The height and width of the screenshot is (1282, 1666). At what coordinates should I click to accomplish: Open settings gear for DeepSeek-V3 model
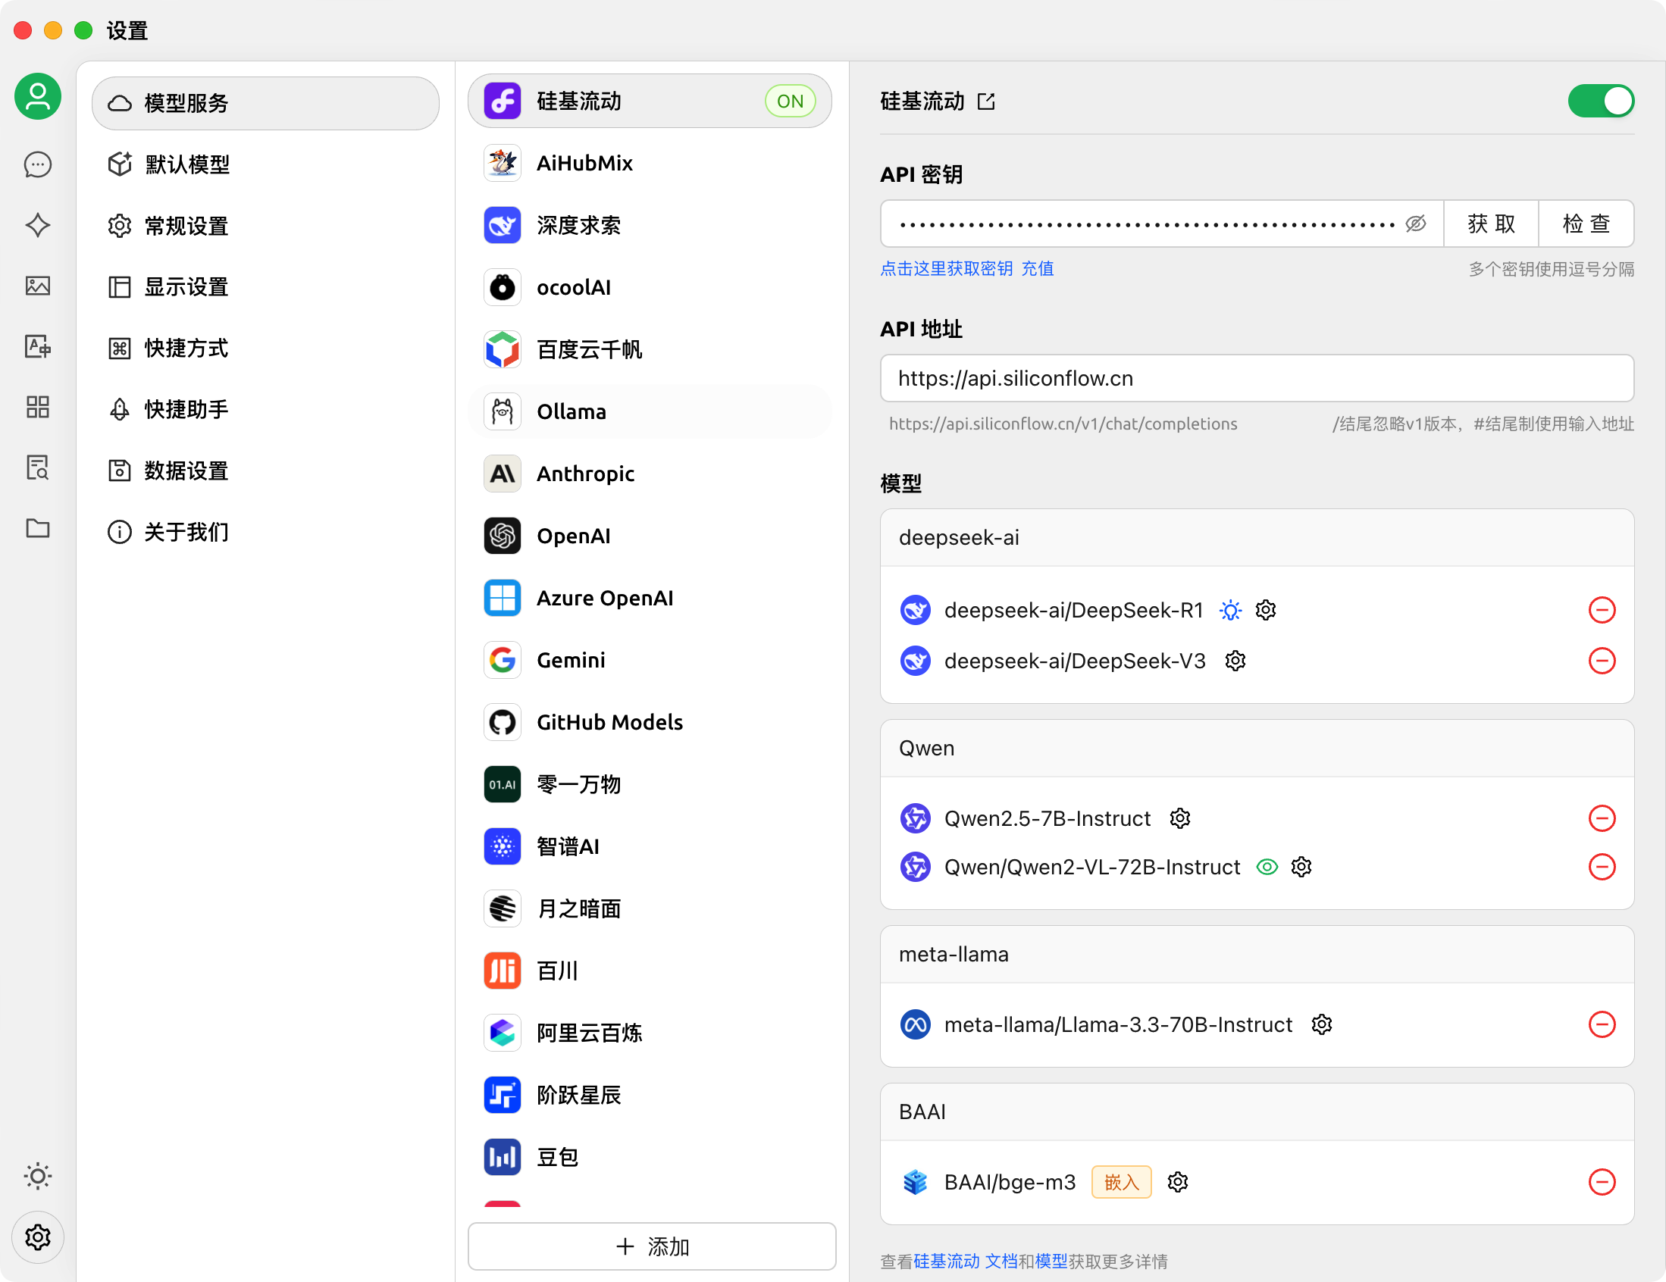(1235, 661)
